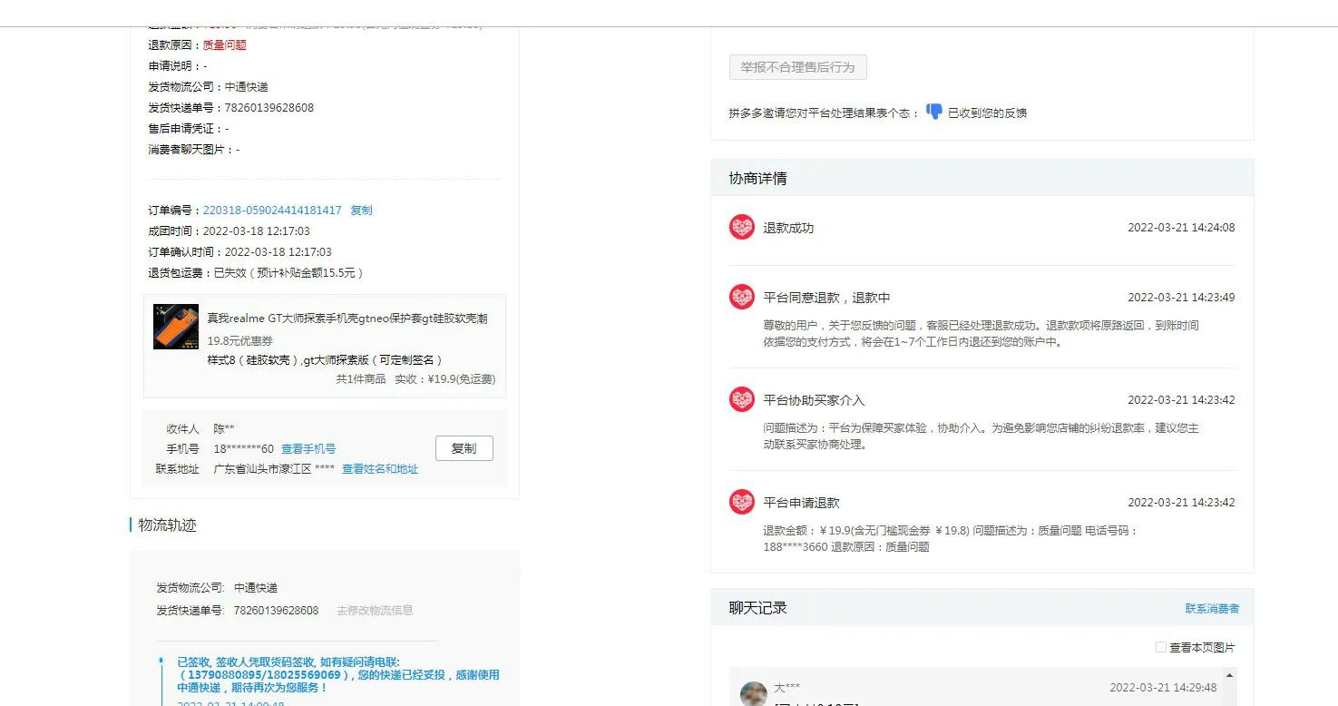
Task: Click the Pinduoduo logo beside 平台协助买家介入
Action: click(x=741, y=399)
